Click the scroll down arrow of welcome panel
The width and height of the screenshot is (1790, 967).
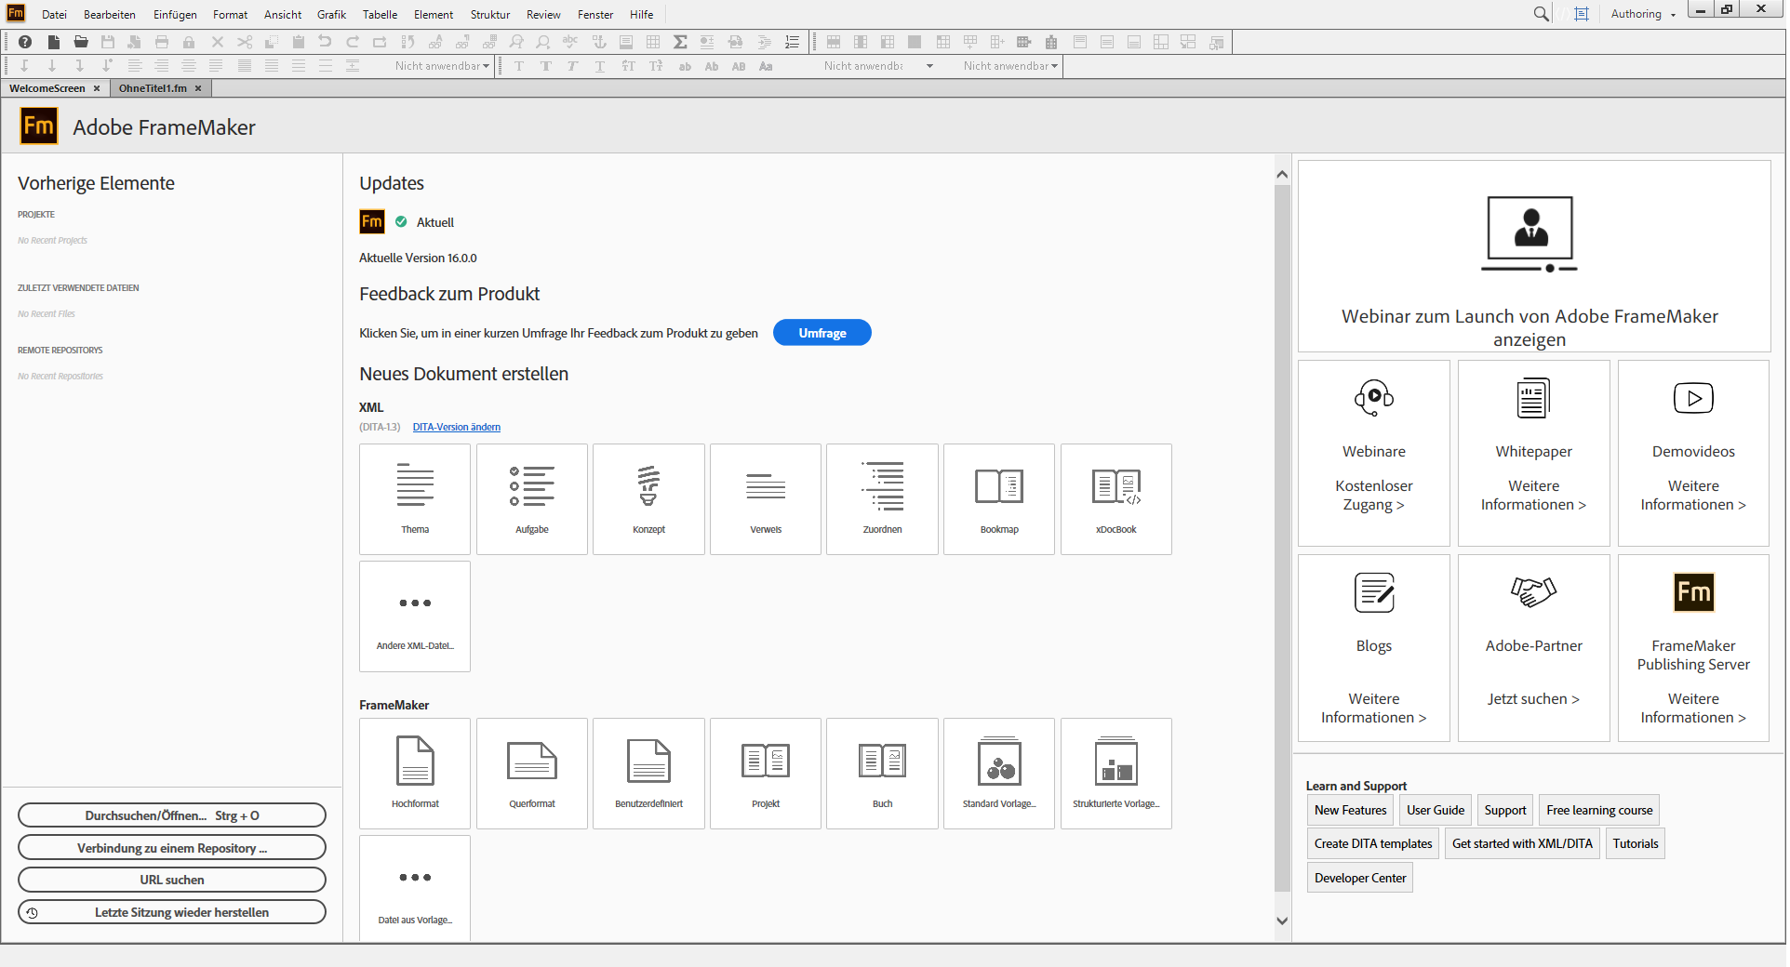[x=1282, y=921]
